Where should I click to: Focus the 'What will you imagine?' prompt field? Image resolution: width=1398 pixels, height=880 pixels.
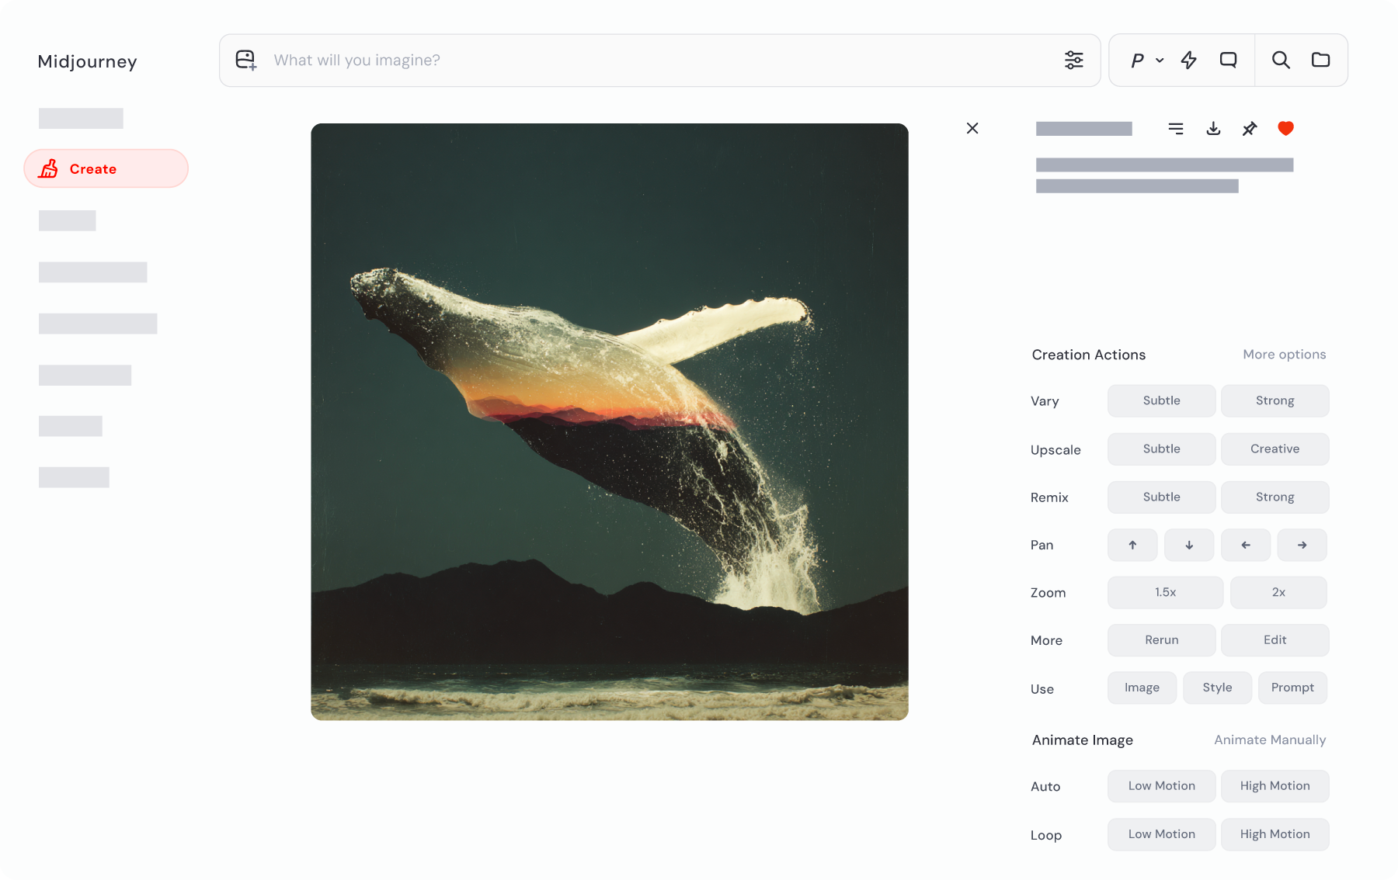pyautogui.click(x=660, y=61)
